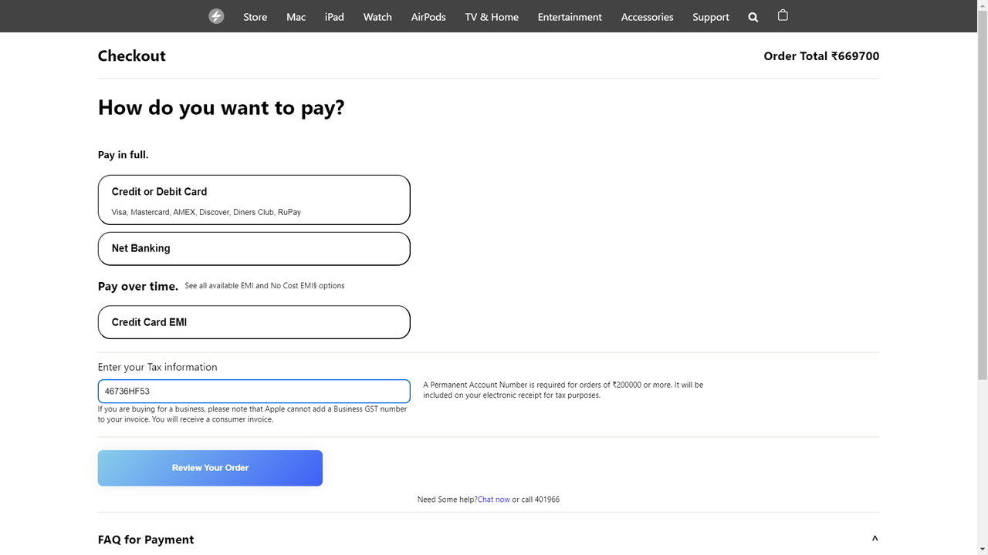
Task: Select Watch in the navigation bar
Action: (377, 17)
